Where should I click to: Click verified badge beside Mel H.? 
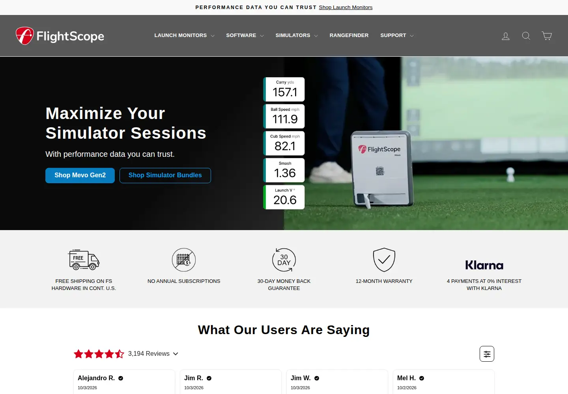422,378
